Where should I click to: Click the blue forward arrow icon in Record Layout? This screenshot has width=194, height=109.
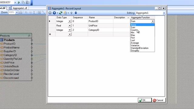pyautogui.click(x=54, y=13)
